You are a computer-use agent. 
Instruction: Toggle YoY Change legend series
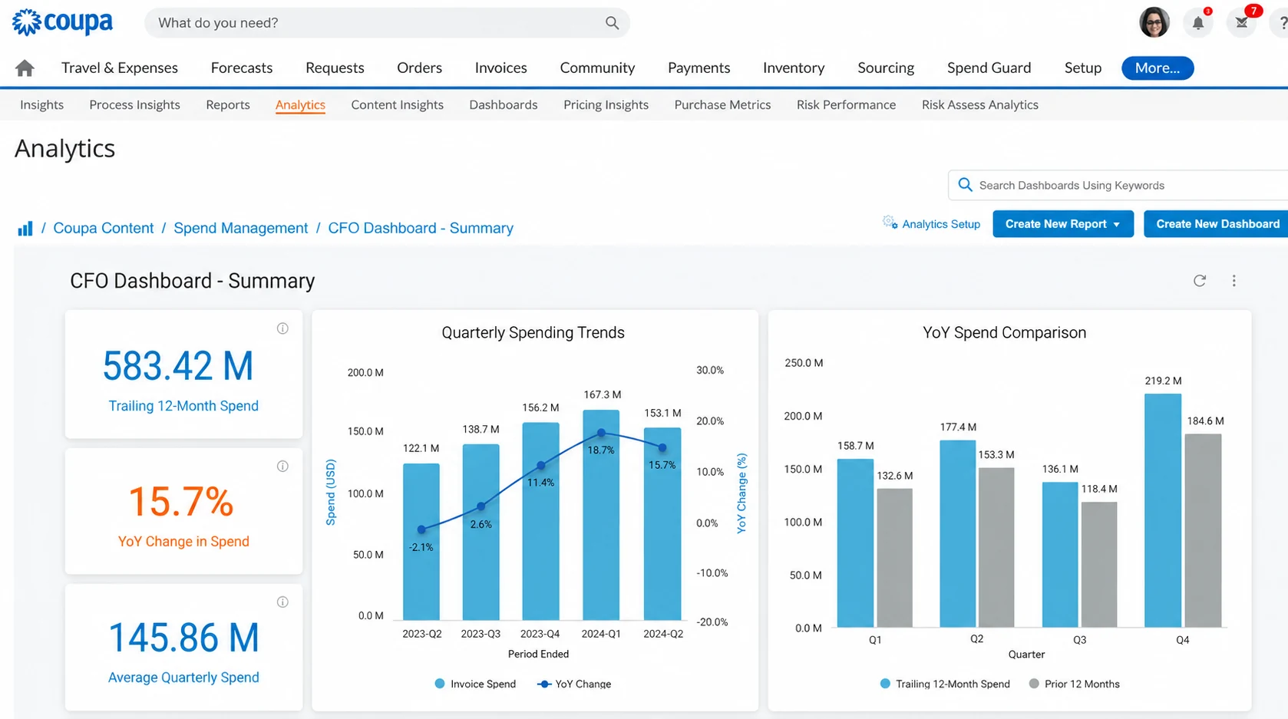[x=574, y=684]
